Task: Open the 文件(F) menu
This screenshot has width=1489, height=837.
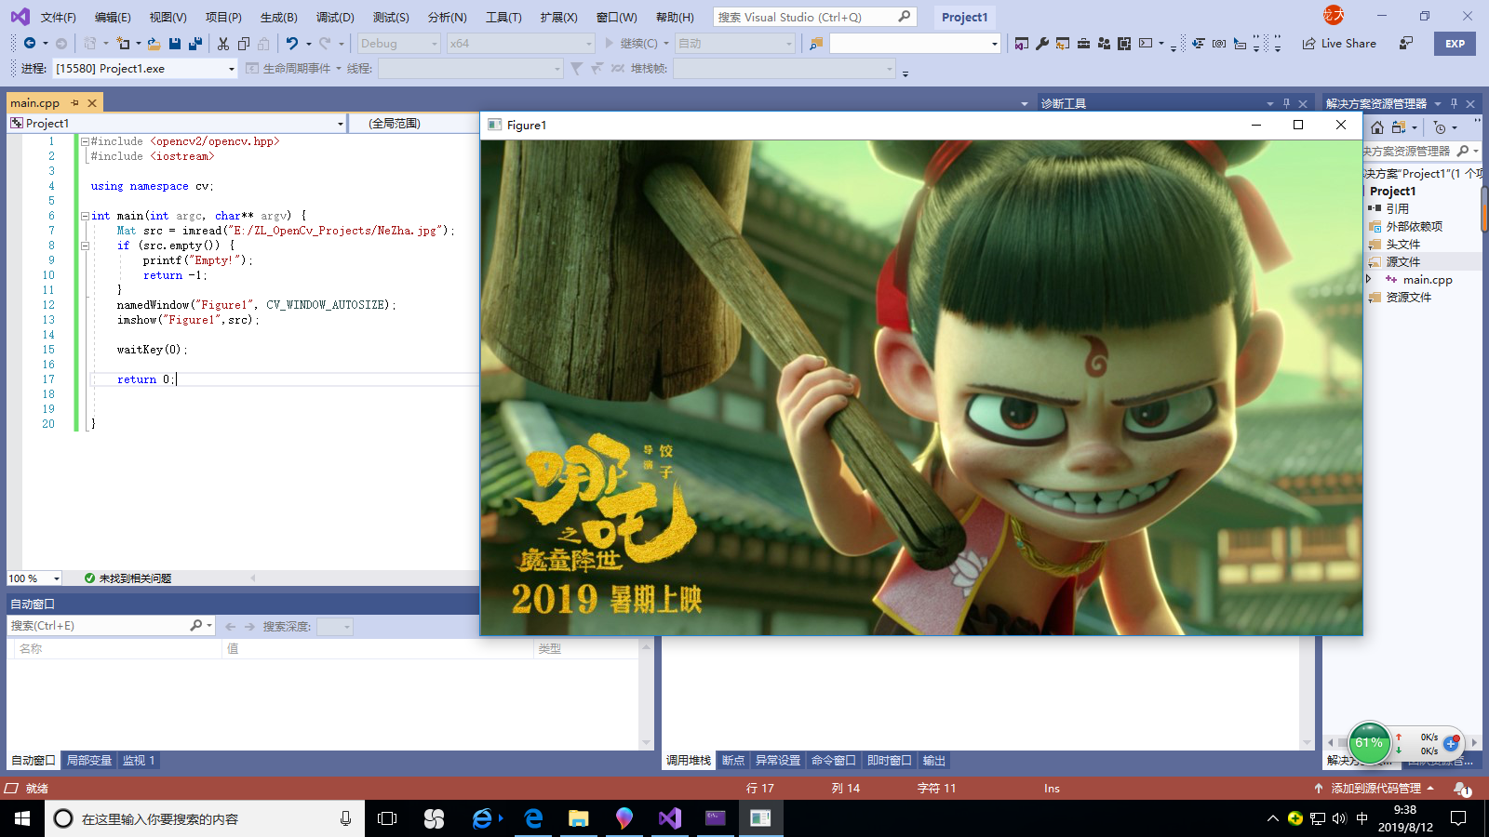Action: 59,17
